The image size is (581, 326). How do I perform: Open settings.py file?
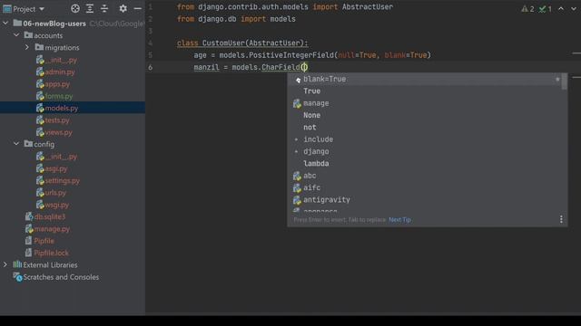point(63,181)
